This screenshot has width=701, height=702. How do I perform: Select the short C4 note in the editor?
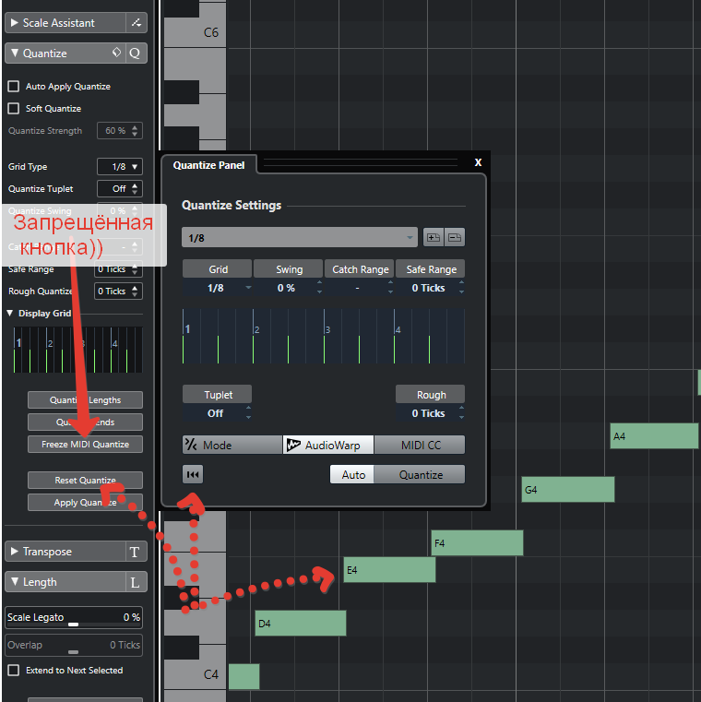click(244, 676)
